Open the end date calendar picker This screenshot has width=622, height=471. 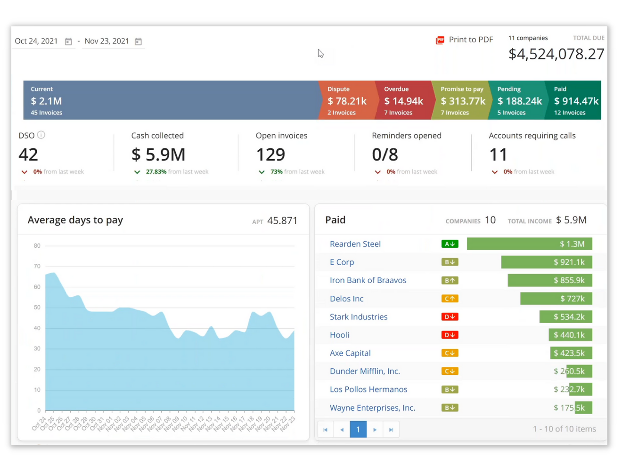(x=138, y=41)
